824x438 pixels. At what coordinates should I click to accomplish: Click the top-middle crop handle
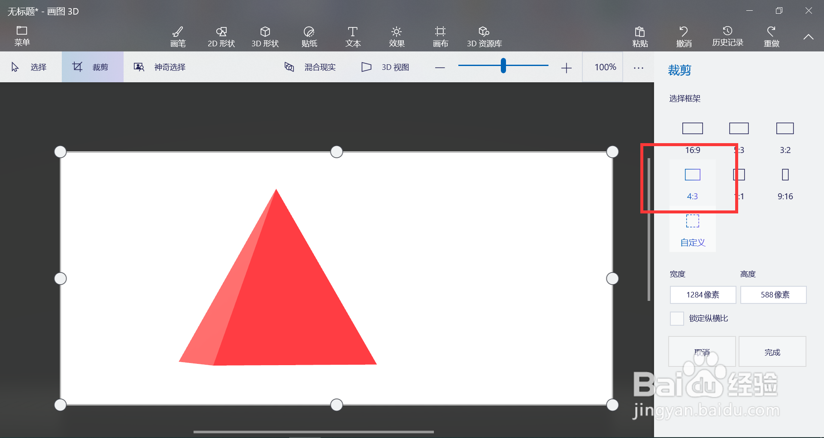click(337, 152)
